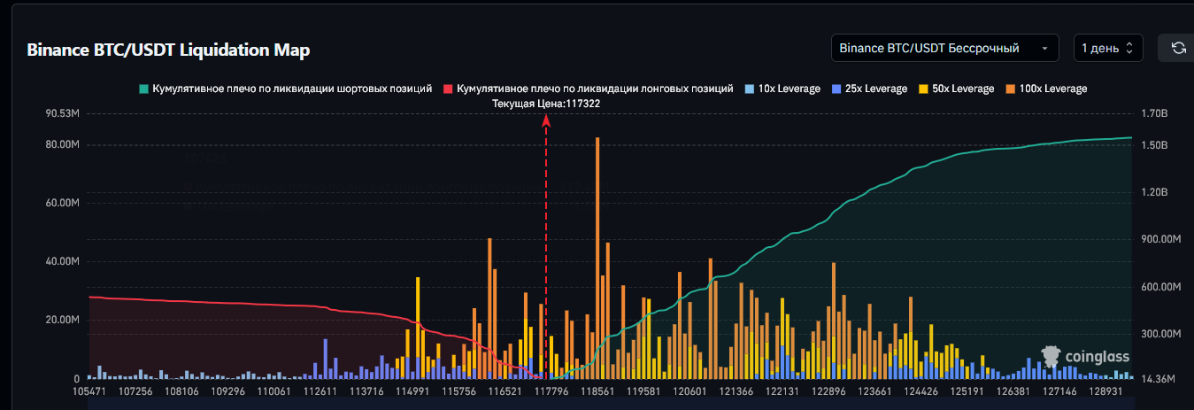Screen dimensions: 1194x410
Task: Click the 120601 price axis label
Action: 690,391
